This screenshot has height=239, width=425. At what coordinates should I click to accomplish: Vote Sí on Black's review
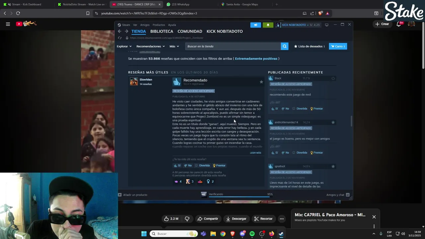tap(275, 109)
